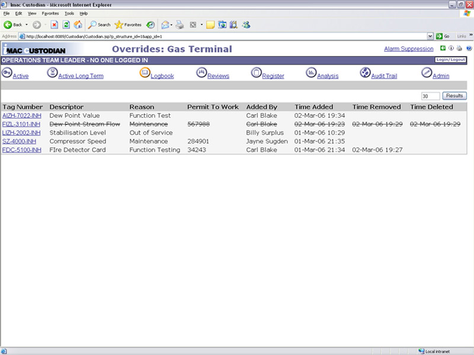Open the Analysis bar chart icon
Viewport: 474px width, 355px height.
click(x=311, y=73)
